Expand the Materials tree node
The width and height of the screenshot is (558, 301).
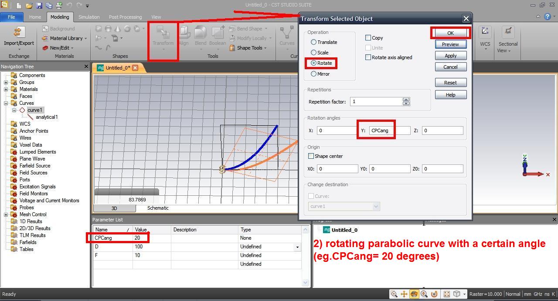[x=6, y=89]
